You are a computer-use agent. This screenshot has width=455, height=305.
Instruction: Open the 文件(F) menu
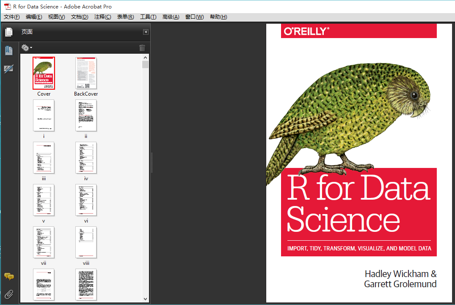11,17
